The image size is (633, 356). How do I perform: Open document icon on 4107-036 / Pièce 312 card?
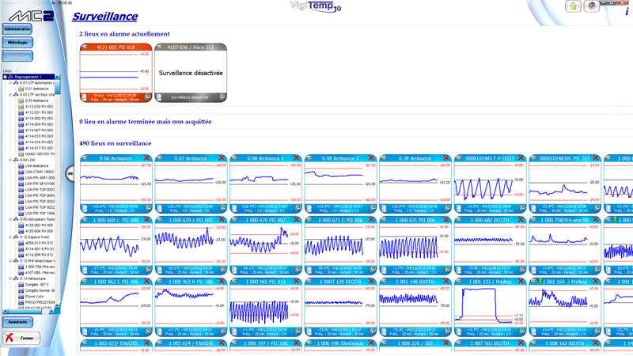(159, 97)
